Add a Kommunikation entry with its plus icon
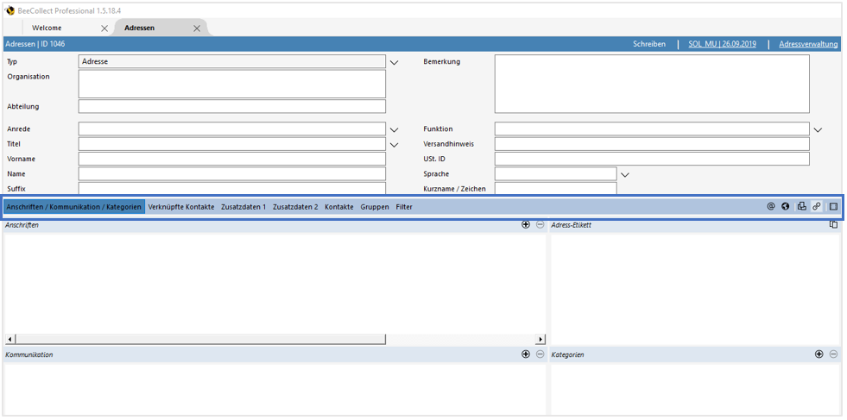 point(526,354)
